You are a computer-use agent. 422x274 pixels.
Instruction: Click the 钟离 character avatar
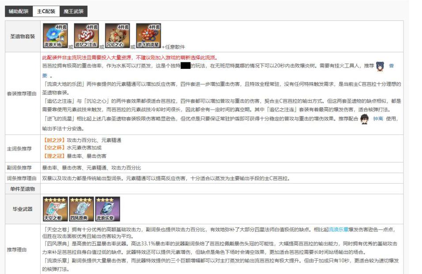(x=365, y=119)
